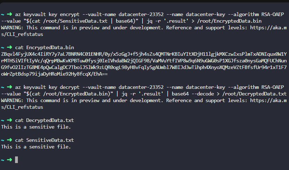Screen dimensions: 289x170
Task: Click the green arrow before the encrypt command
Action: pos(9,14)
